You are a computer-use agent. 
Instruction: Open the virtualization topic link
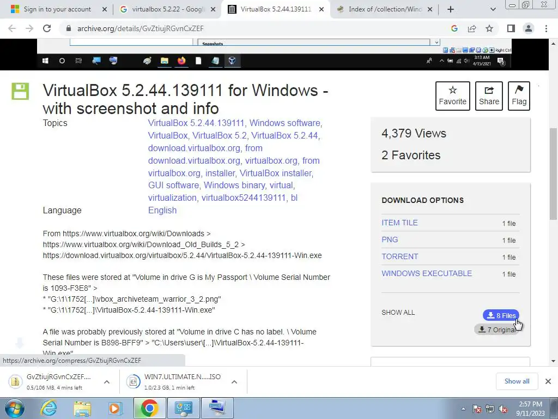click(x=172, y=197)
